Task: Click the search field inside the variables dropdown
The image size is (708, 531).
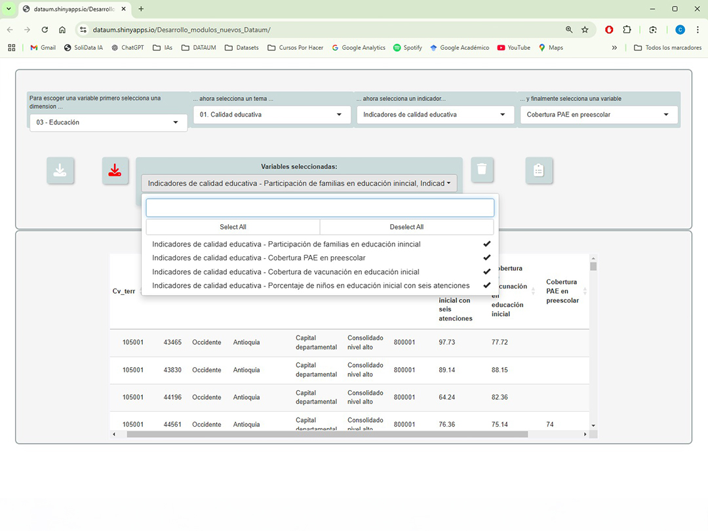Action: pos(320,207)
